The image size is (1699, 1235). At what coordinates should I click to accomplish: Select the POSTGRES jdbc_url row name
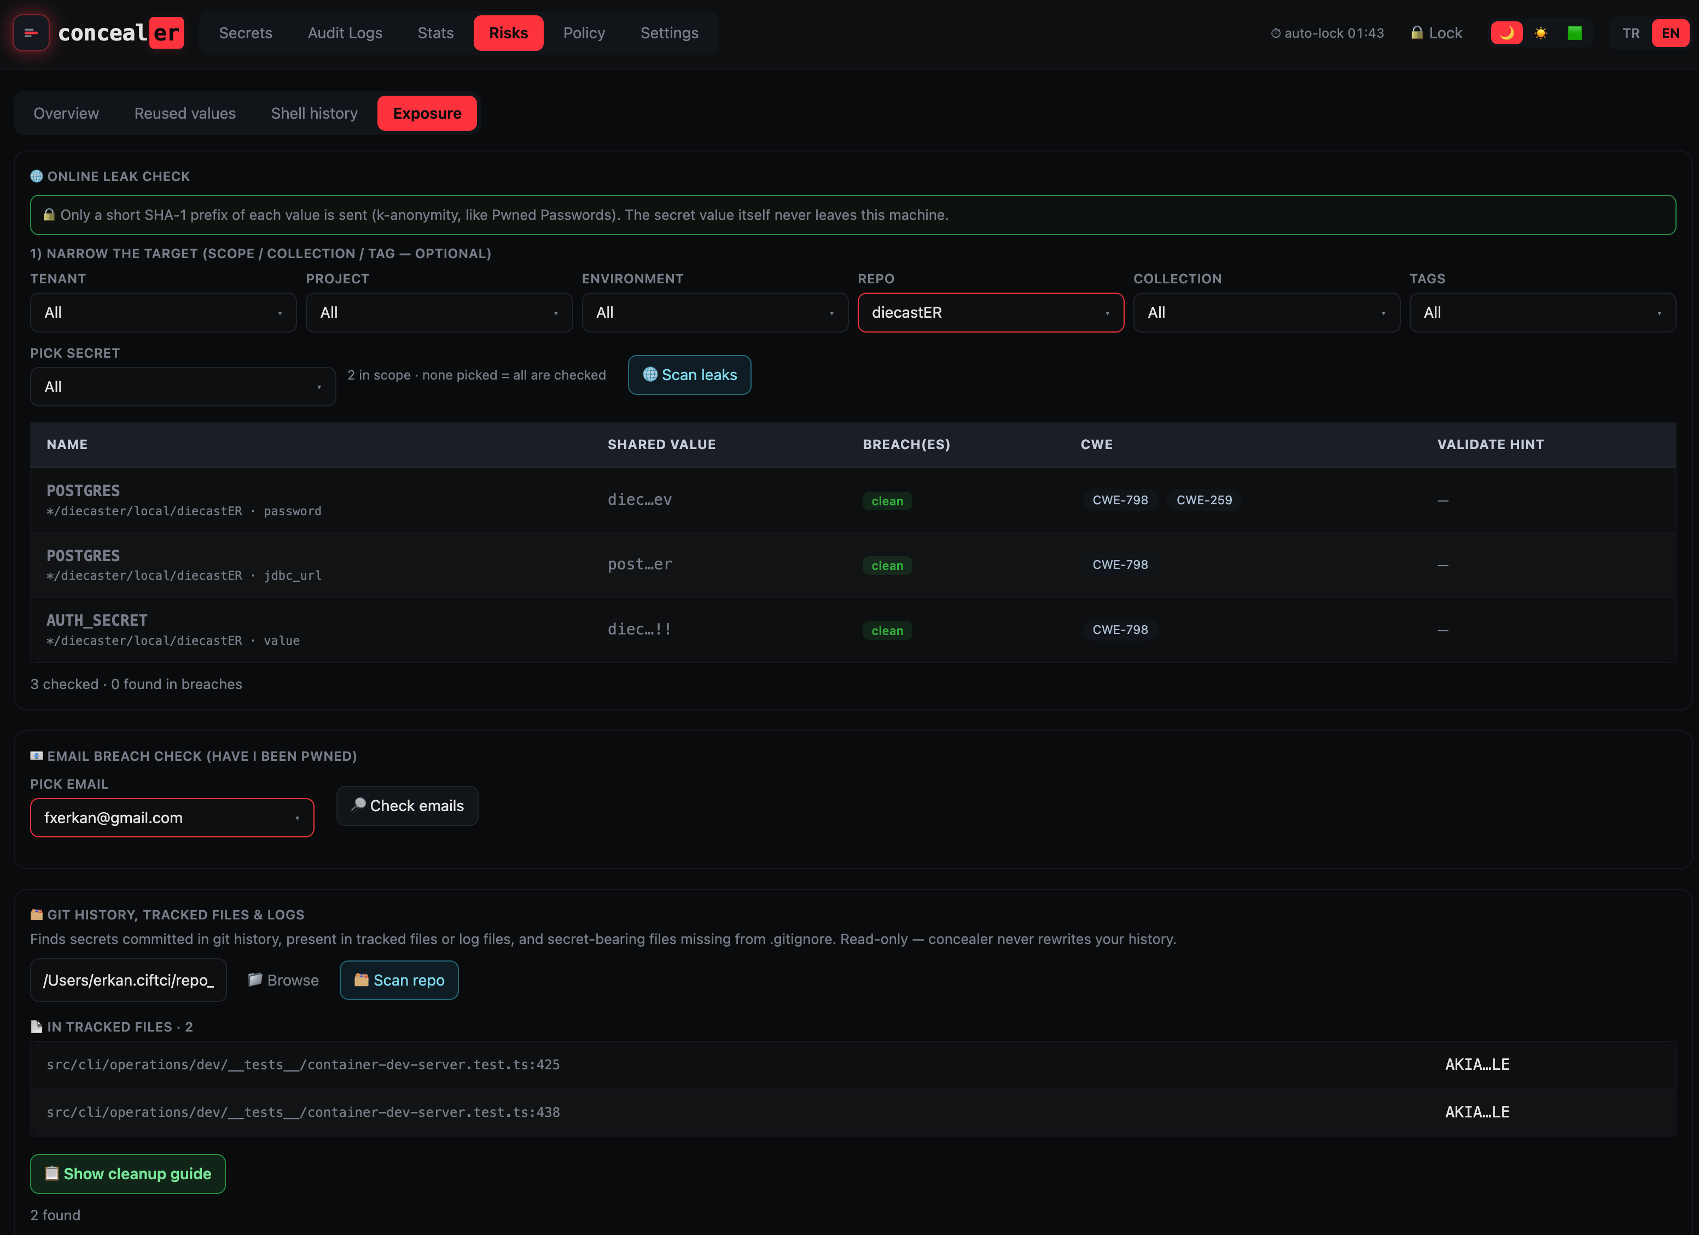pos(83,556)
